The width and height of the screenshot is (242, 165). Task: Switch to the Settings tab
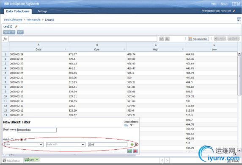42,11
